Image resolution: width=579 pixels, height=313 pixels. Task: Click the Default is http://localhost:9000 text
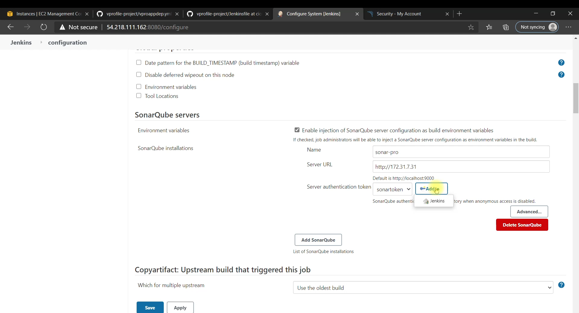(x=403, y=178)
